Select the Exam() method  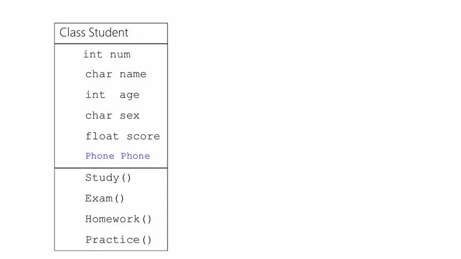105,198
